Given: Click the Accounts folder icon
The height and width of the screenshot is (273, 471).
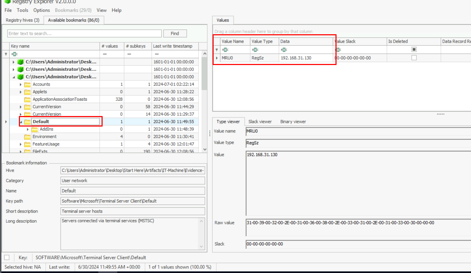Looking at the screenshot, I should [x=27, y=84].
